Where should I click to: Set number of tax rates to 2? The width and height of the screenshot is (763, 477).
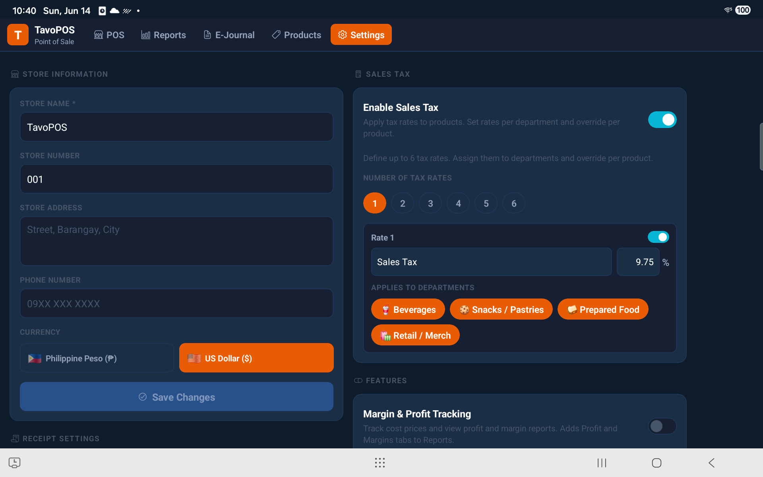(403, 203)
